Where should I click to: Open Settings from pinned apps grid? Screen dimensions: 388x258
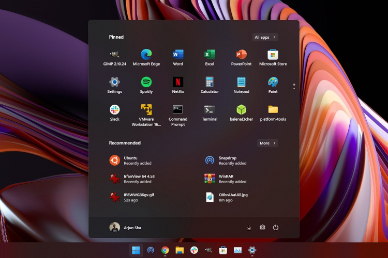click(x=114, y=86)
